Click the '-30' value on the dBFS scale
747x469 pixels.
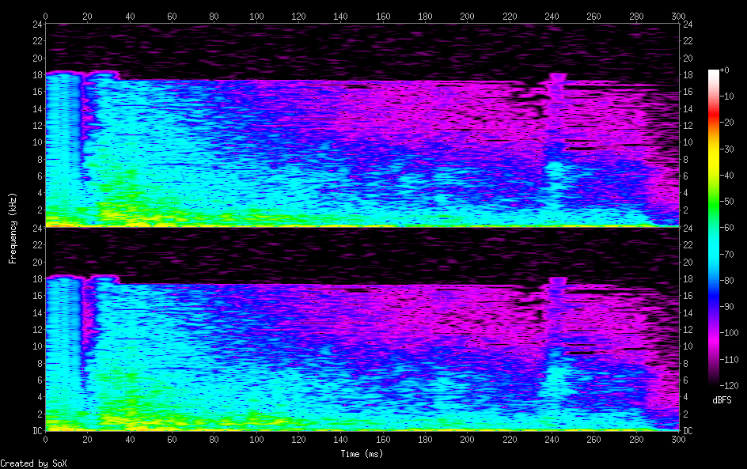(x=727, y=149)
